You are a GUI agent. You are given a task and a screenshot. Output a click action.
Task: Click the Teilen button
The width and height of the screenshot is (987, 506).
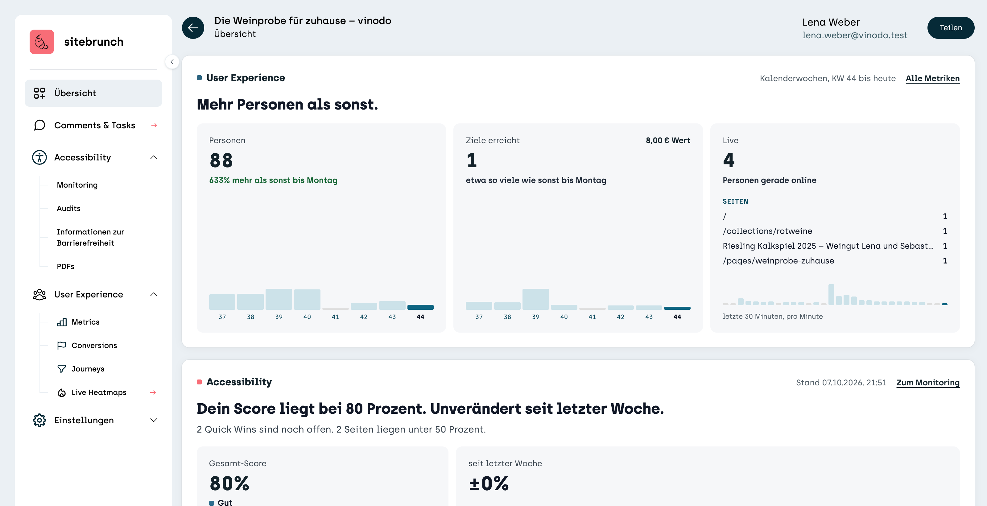tap(951, 27)
